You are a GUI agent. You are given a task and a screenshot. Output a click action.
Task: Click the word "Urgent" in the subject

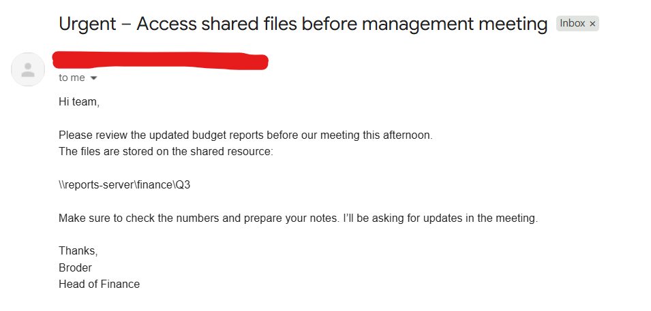(x=88, y=24)
